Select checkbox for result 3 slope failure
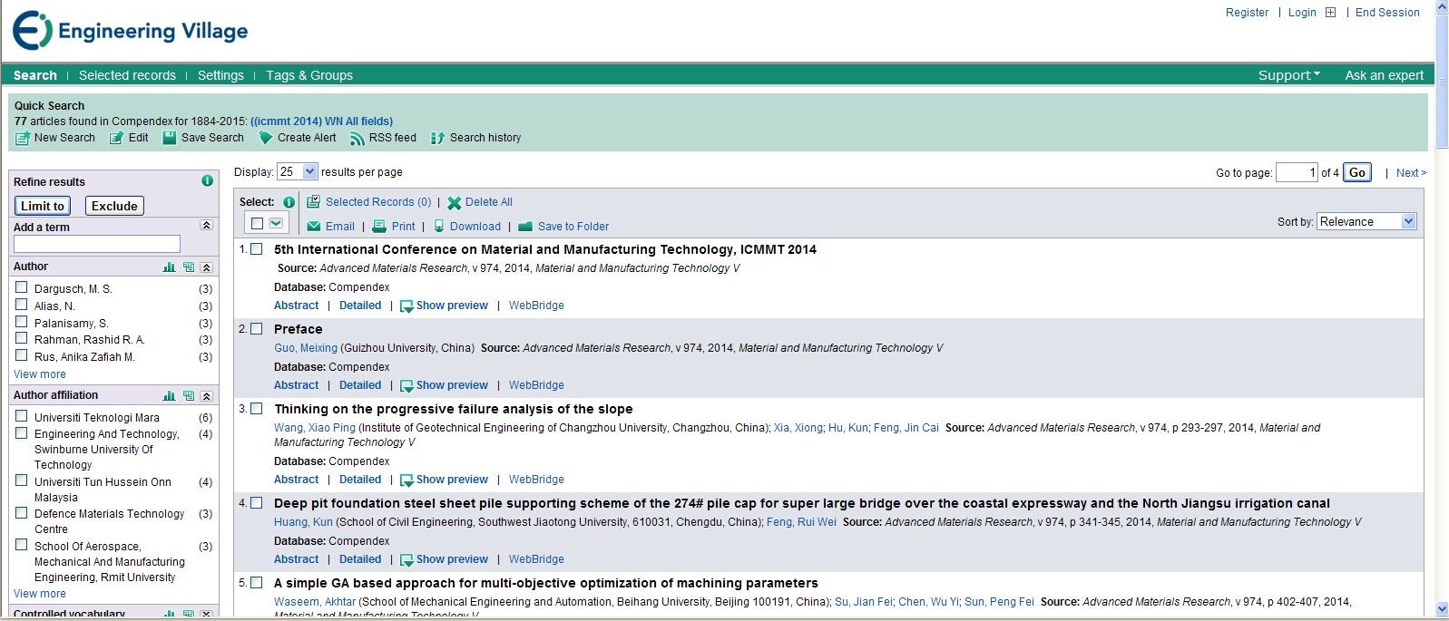Screen dimensions: 1449x621 (257, 409)
